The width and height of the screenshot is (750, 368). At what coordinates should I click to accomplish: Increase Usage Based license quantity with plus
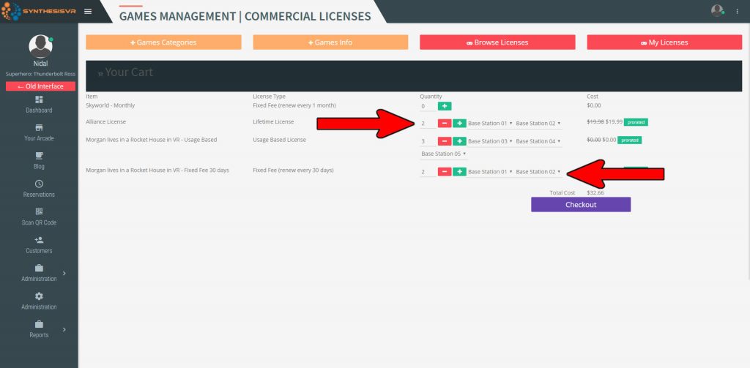tap(459, 141)
